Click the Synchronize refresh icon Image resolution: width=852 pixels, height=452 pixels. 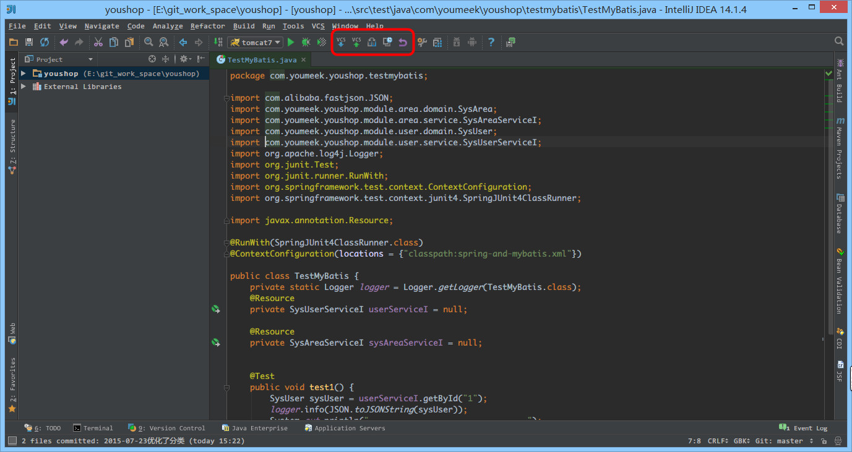[x=45, y=42]
